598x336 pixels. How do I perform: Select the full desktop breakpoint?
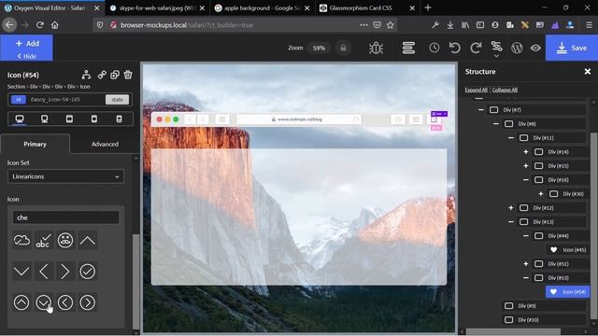pyautogui.click(x=20, y=119)
